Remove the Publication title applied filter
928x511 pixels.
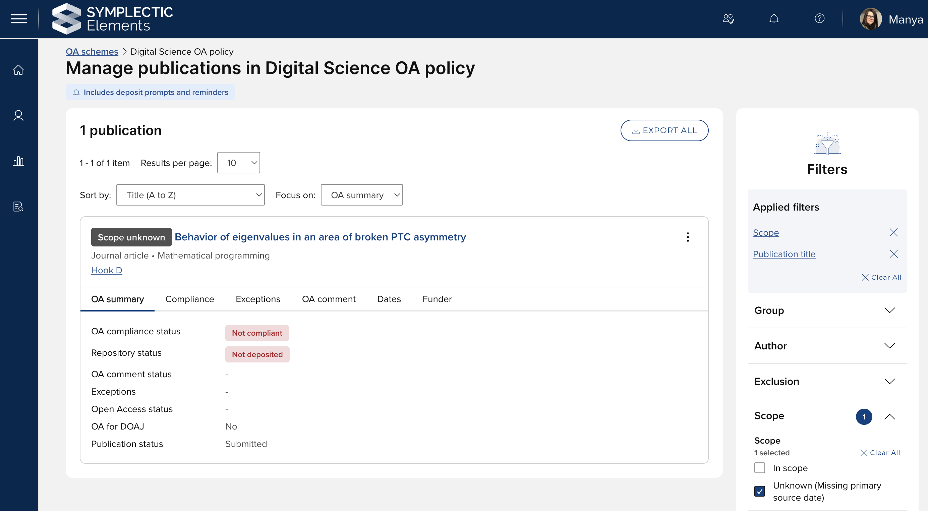(x=893, y=254)
